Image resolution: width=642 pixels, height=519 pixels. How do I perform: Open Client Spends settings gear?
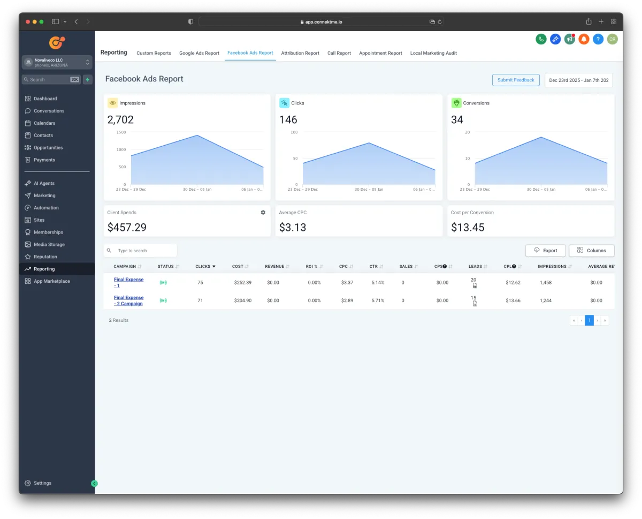[263, 213]
